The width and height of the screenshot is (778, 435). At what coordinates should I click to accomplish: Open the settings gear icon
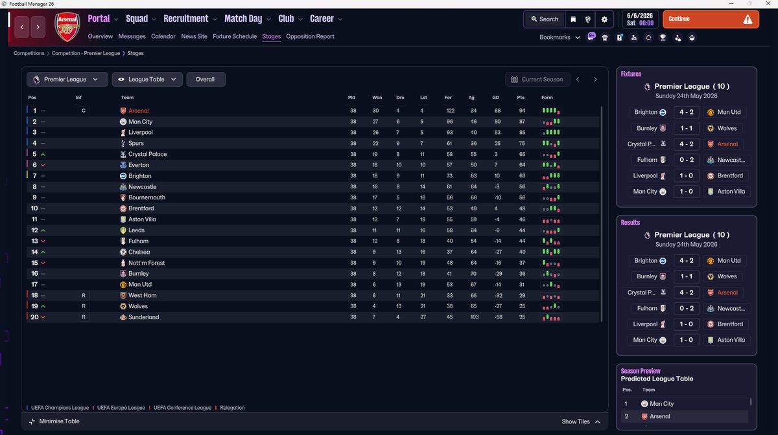tap(604, 19)
